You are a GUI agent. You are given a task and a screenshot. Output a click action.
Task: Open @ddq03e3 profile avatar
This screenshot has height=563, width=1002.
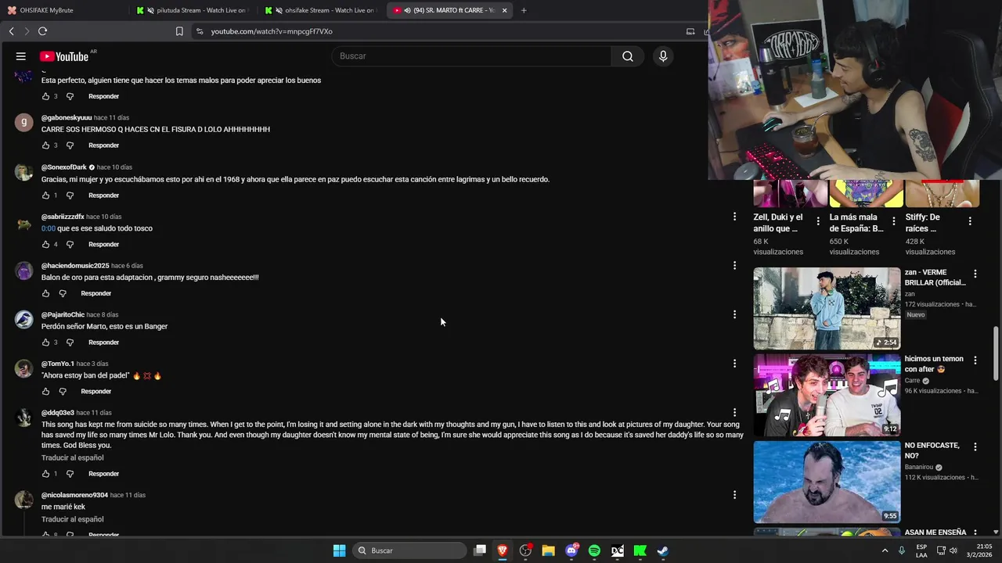24,418
